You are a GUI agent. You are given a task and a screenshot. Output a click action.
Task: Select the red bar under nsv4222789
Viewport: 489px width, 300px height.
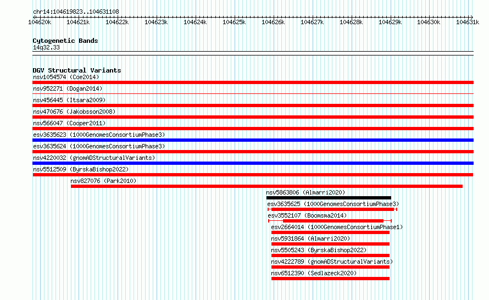point(331,267)
